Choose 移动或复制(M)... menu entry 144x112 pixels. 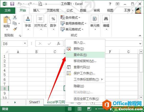coord(85,61)
